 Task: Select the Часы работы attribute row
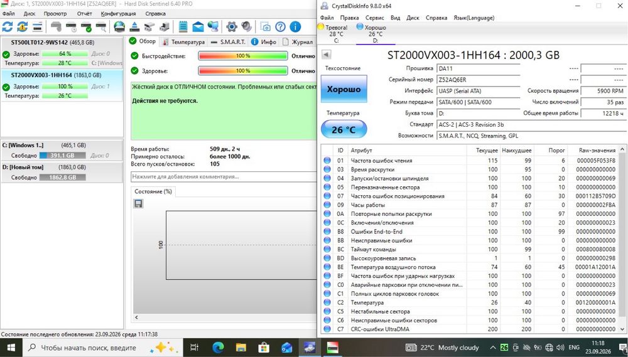[470, 205]
